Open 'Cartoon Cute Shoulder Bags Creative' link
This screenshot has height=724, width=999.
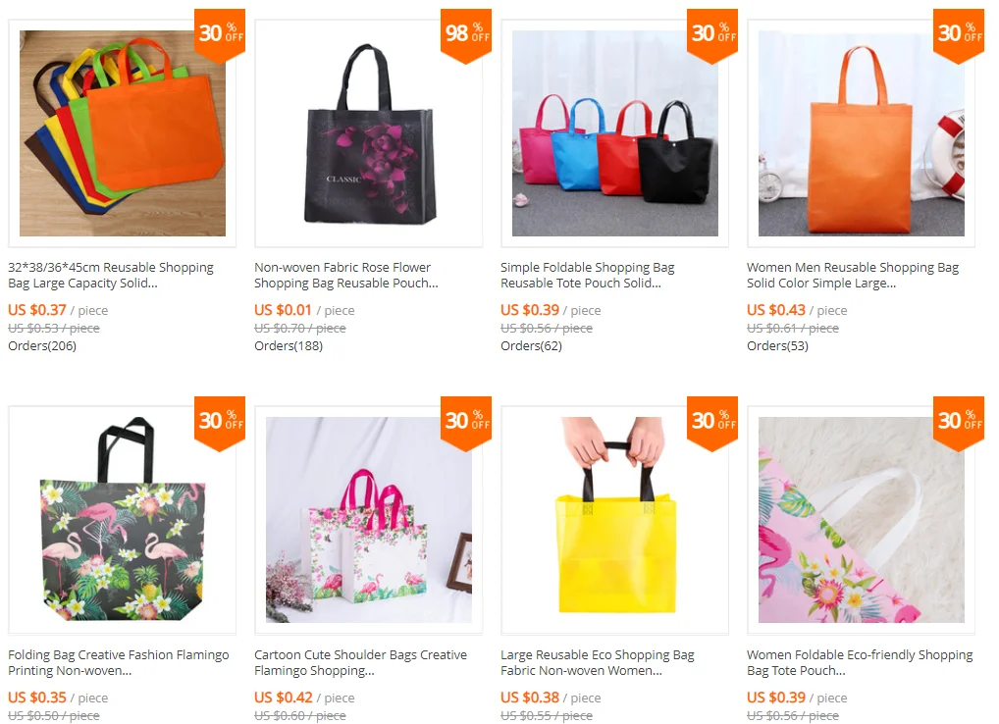click(360, 662)
